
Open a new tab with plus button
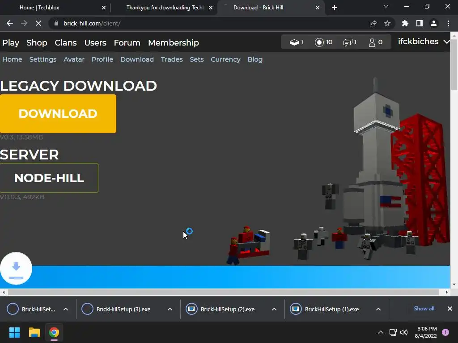(x=335, y=8)
